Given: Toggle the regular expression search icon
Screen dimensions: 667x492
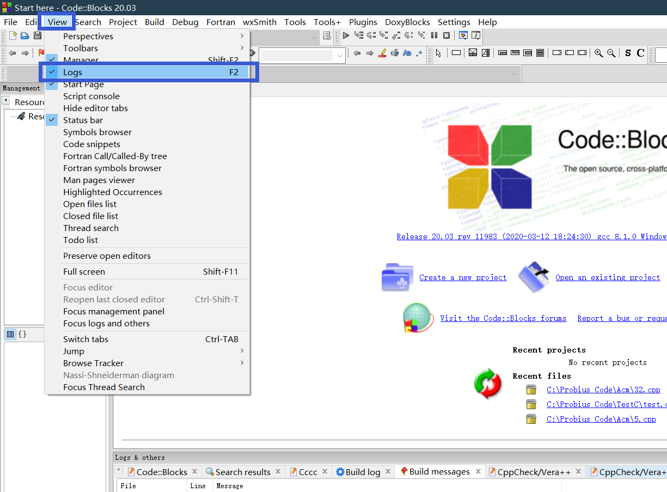Looking at the screenshot, I should pyautogui.click(x=419, y=53).
